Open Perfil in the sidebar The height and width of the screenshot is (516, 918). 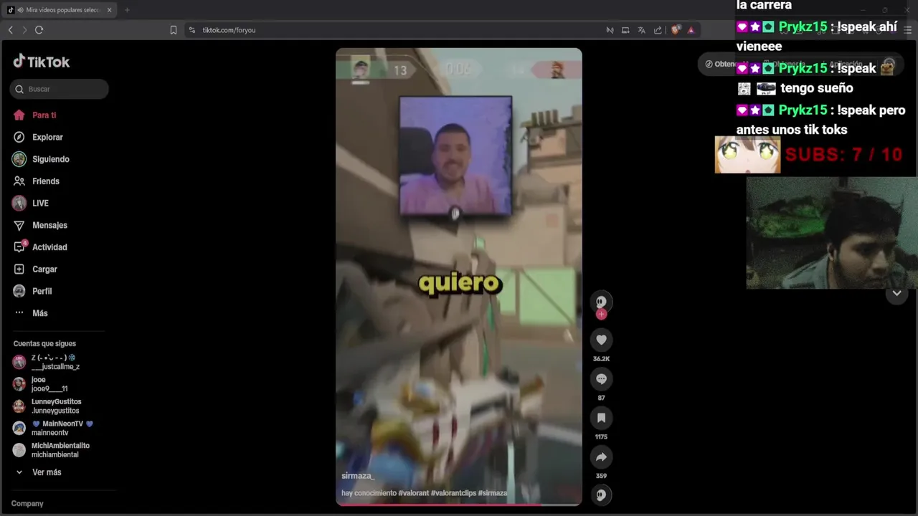pyautogui.click(x=32, y=291)
